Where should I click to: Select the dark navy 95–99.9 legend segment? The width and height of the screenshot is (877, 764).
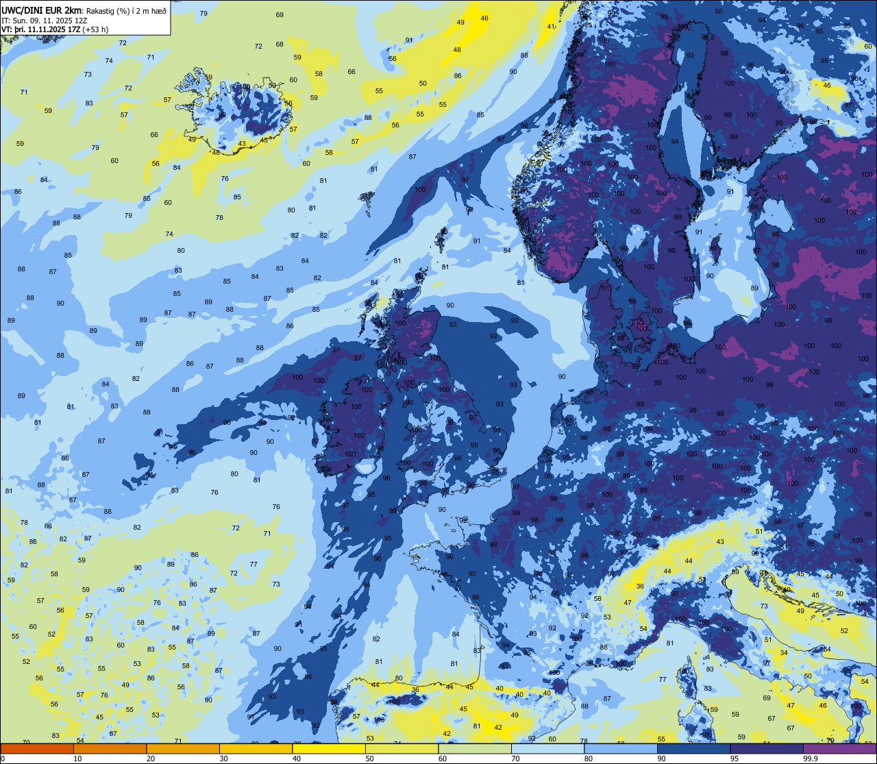pos(767,748)
